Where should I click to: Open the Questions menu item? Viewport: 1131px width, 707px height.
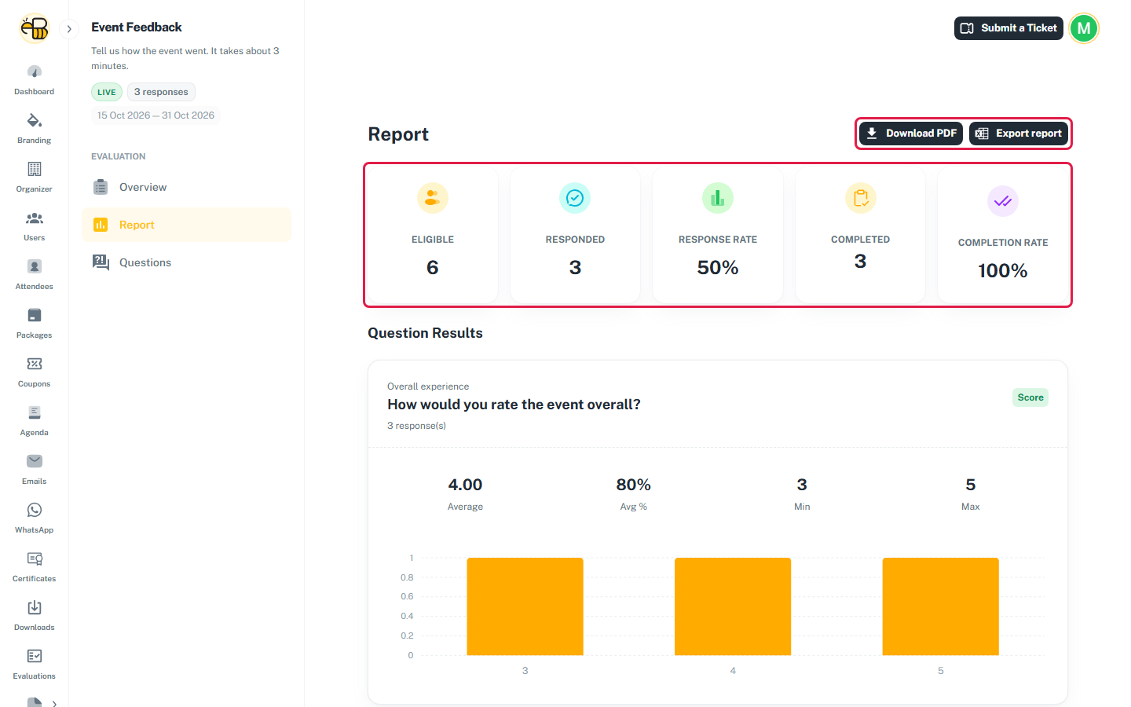[x=187, y=262]
